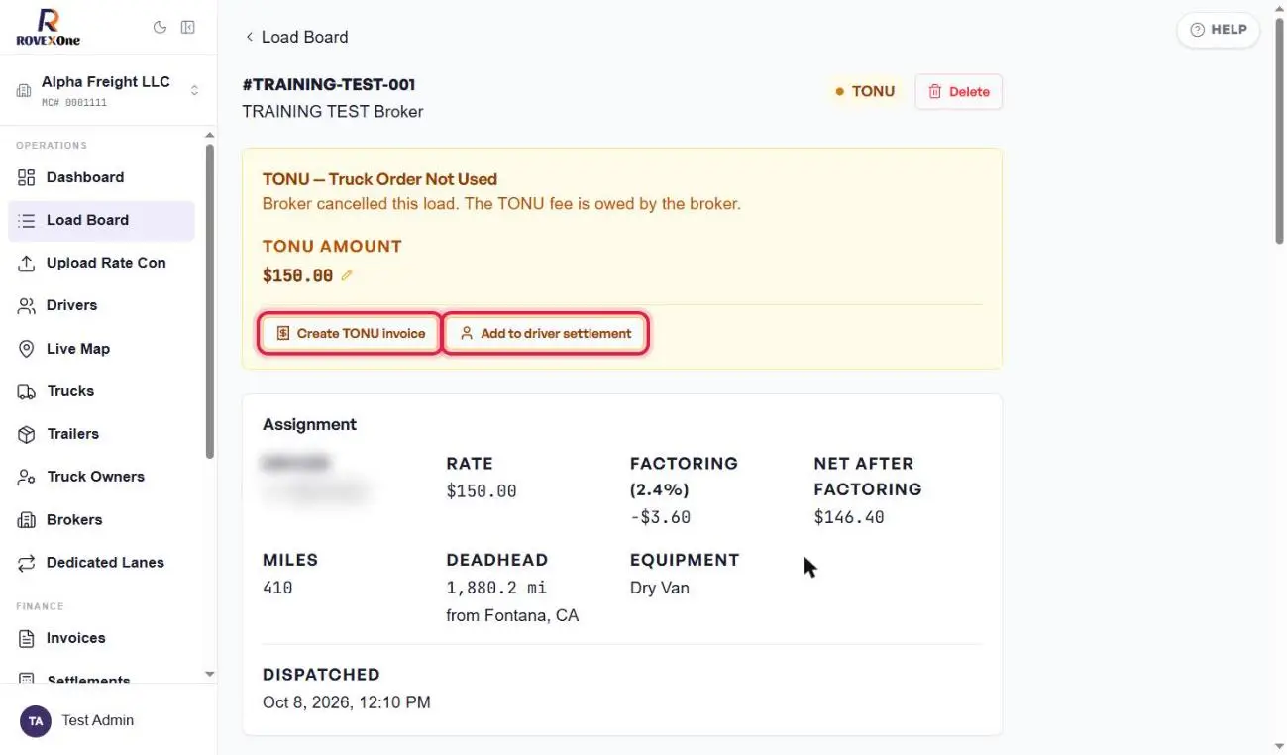The image size is (1287, 755).
Task: Add TONU to driver settlement
Action: (x=546, y=334)
